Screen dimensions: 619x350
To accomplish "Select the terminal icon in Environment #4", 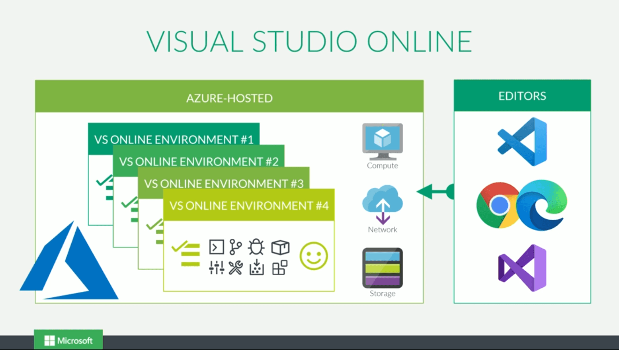I will pos(215,247).
